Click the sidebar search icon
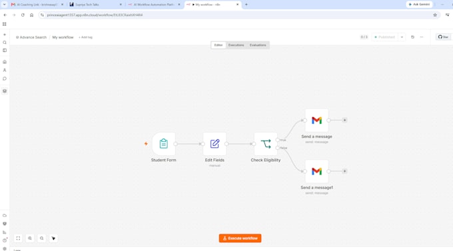 5,43
